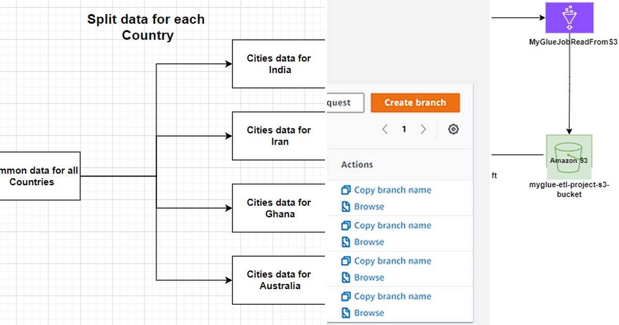Screen dimensions: 619x325
Task: Click the copy icon in the third Actions row
Action: pyautogui.click(x=346, y=261)
